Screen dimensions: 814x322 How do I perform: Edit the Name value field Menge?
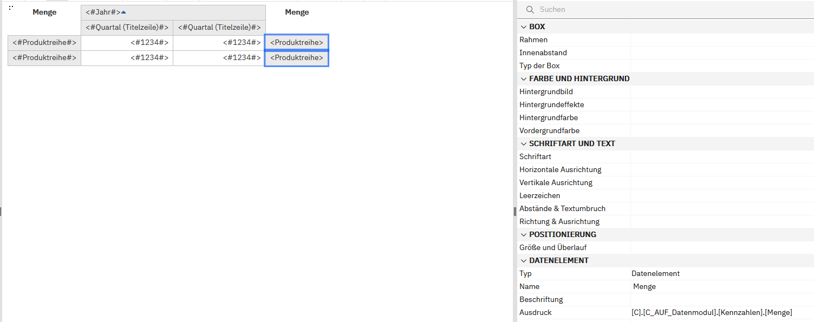pos(720,287)
